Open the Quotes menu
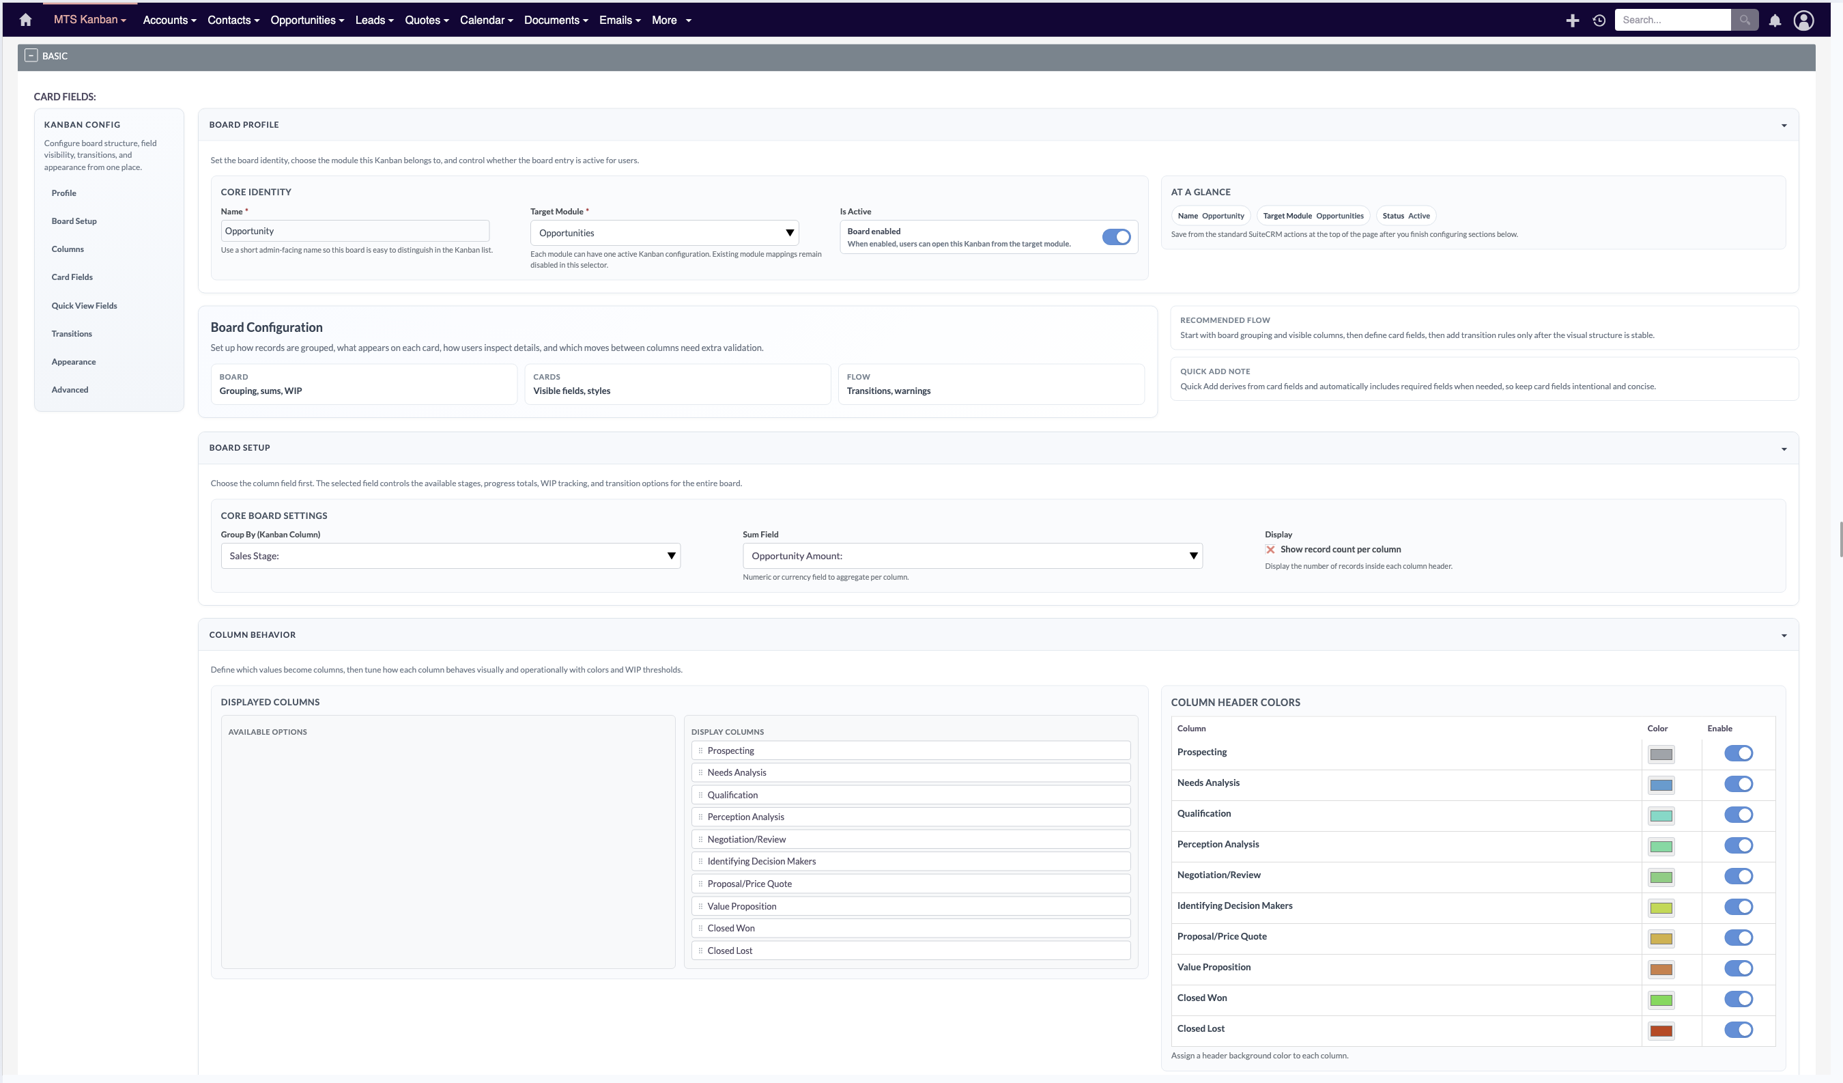The image size is (1843, 1083). click(x=427, y=20)
